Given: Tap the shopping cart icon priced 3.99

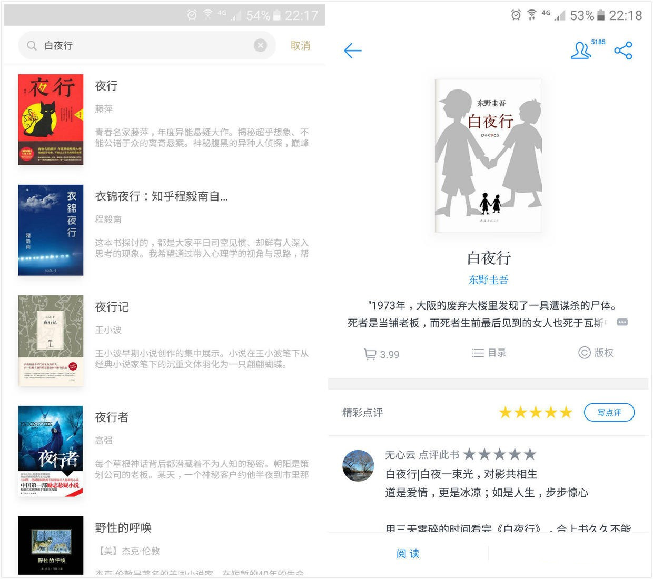Looking at the screenshot, I should click(x=382, y=354).
